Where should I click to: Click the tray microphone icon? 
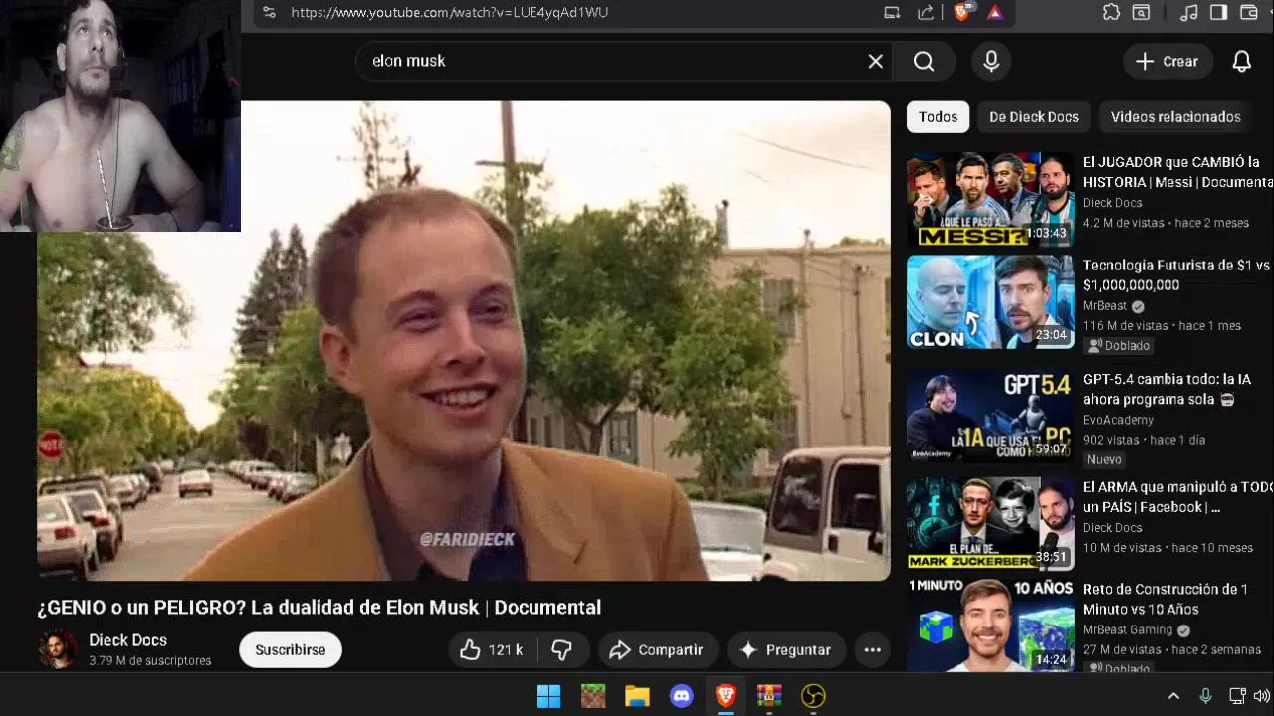[1205, 696]
